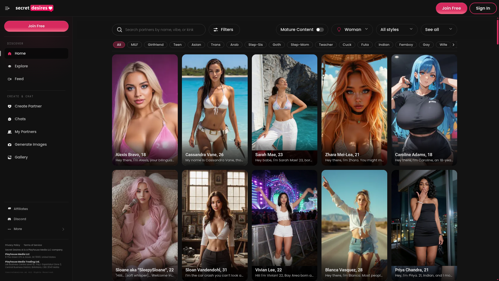Click the Explore layers icon
499x281 pixels.
tap(10, 66)
